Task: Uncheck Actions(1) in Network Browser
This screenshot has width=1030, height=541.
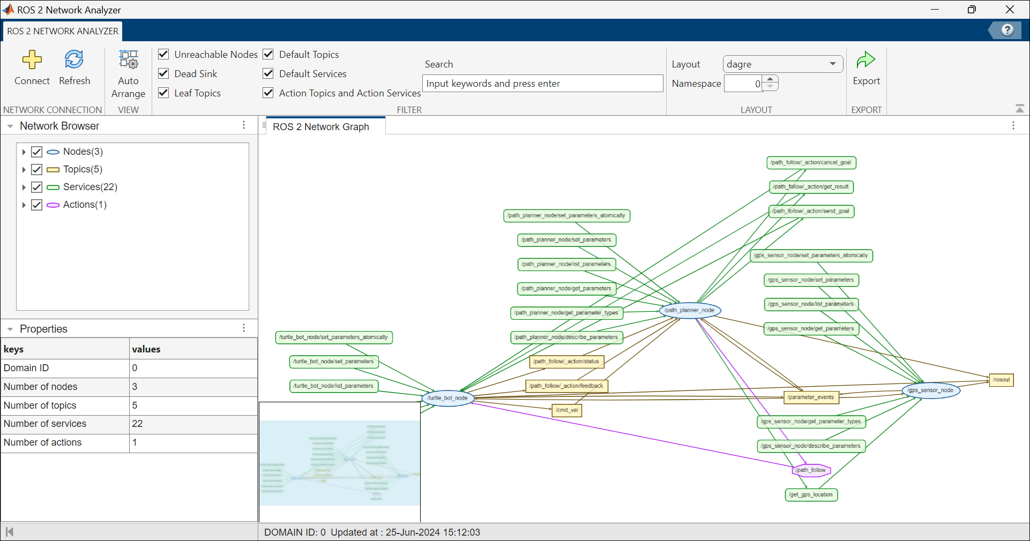Action: (x=36, y=205)
